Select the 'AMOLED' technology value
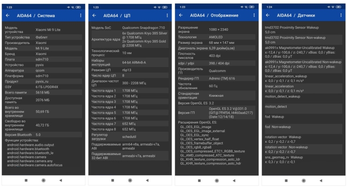Screen dimensions: 347x187 click(x=216, y=37)
